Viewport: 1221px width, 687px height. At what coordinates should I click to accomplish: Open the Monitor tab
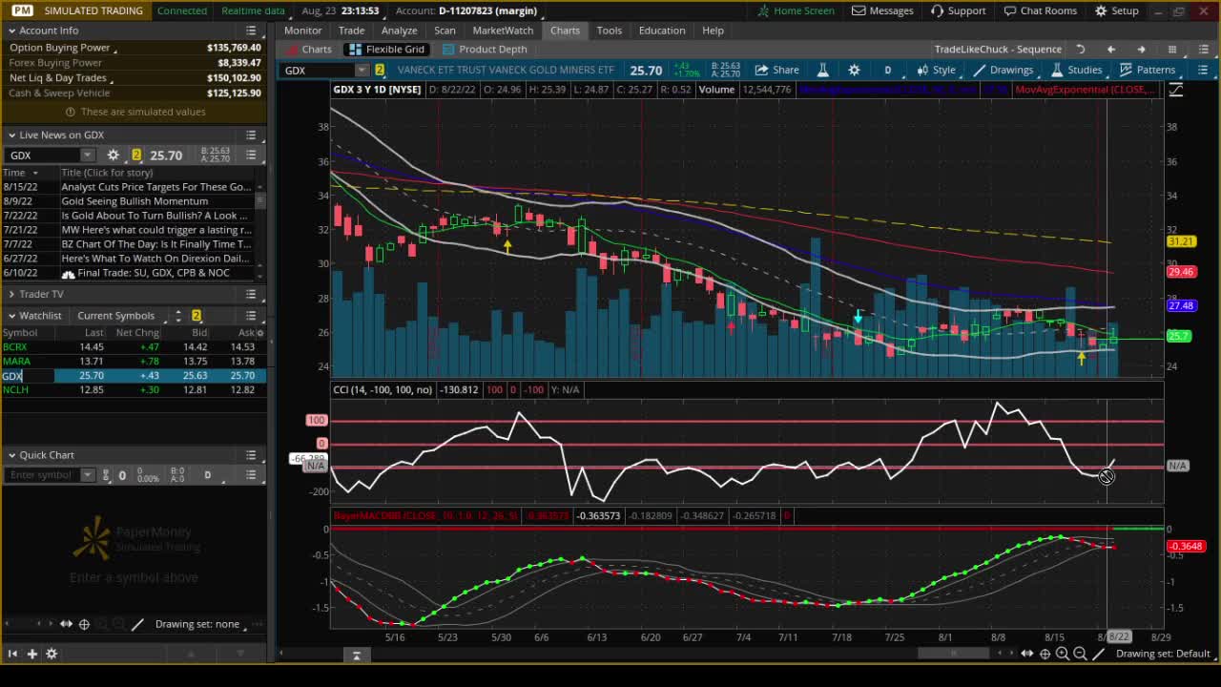(x=302, y=31)
